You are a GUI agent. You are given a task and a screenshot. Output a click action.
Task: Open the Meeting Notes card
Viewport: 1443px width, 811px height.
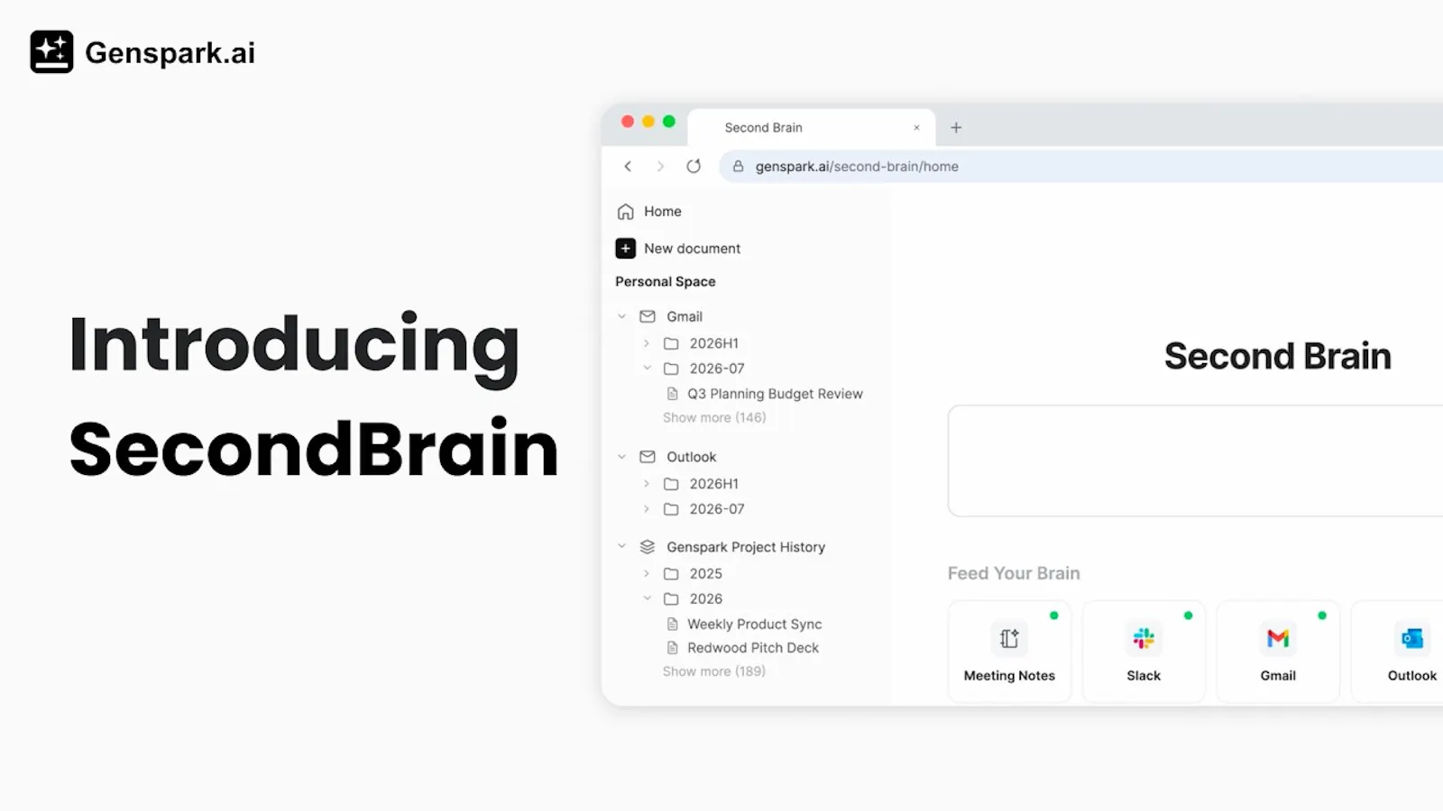[1009, 652]
